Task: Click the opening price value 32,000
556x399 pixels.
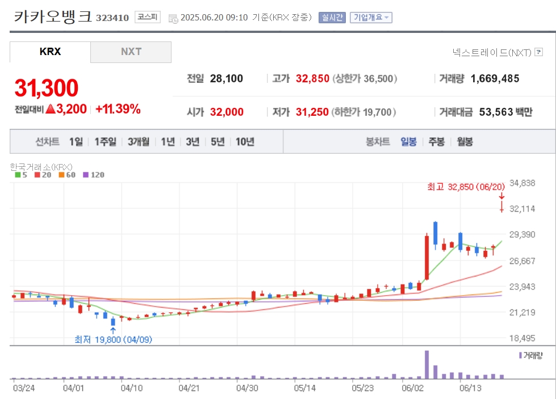Action: coord(227,112)
